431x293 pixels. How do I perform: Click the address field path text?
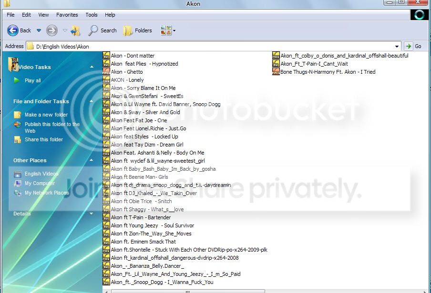[x=62, y=46]
